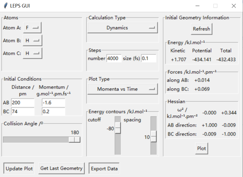Click the Refresh button
This screenshot has height=177, width=243.
pyautogui.click(x=201, y=29)
